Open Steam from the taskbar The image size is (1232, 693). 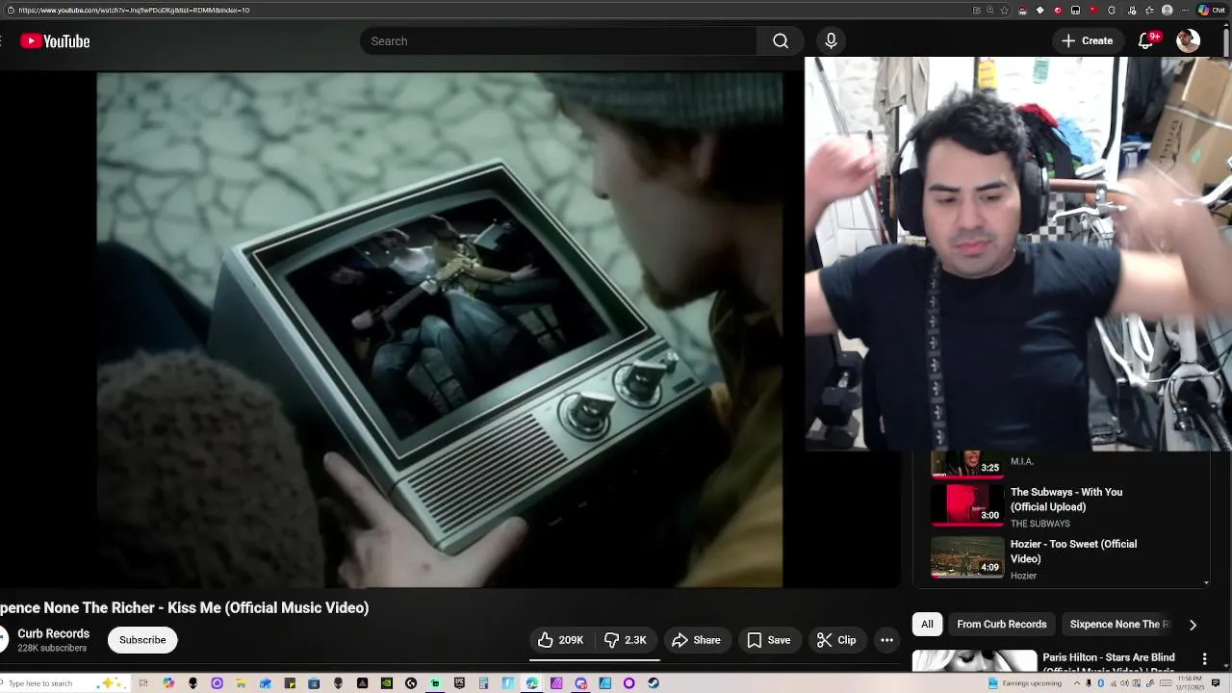point(654,683)
